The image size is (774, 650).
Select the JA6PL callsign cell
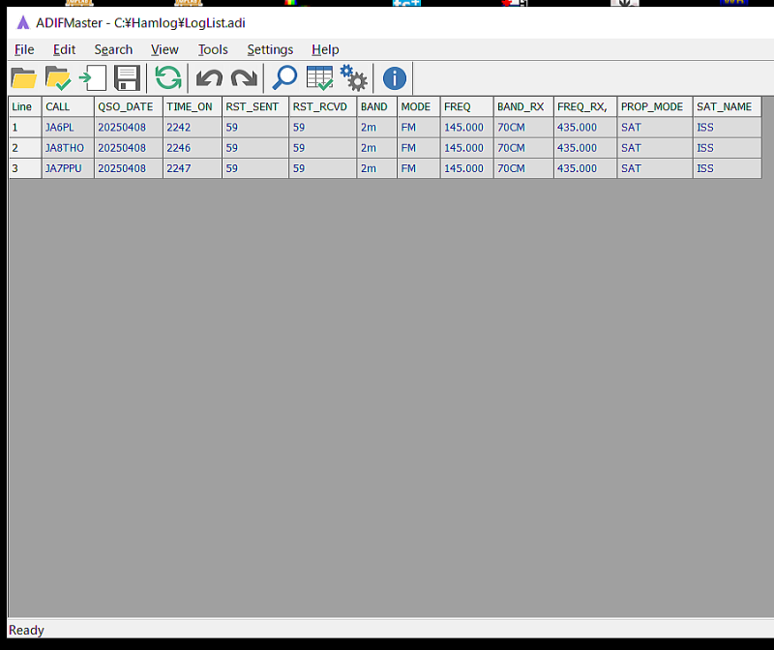click(x=68, y=128)
